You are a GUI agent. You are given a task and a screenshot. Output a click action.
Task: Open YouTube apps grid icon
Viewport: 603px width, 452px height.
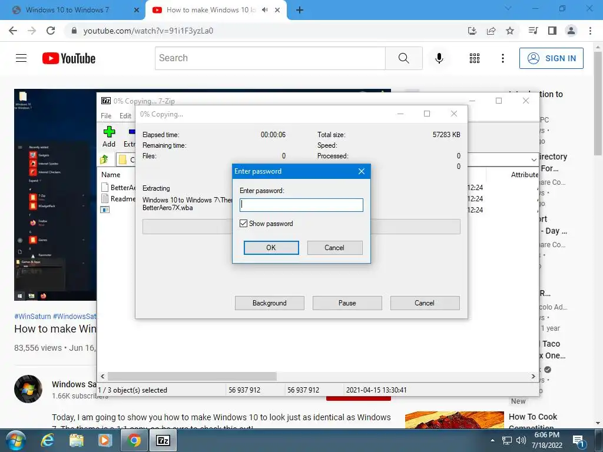pos(475,58)
